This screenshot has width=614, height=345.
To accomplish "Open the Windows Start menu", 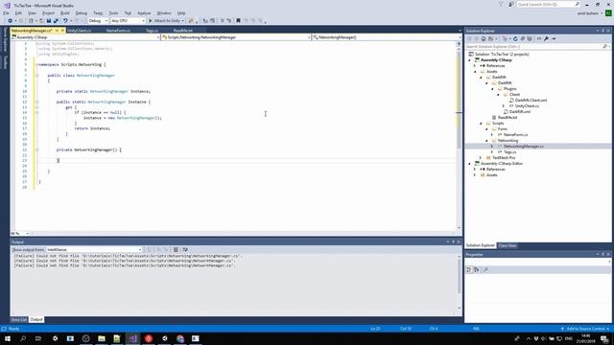I will click(8, 338).
